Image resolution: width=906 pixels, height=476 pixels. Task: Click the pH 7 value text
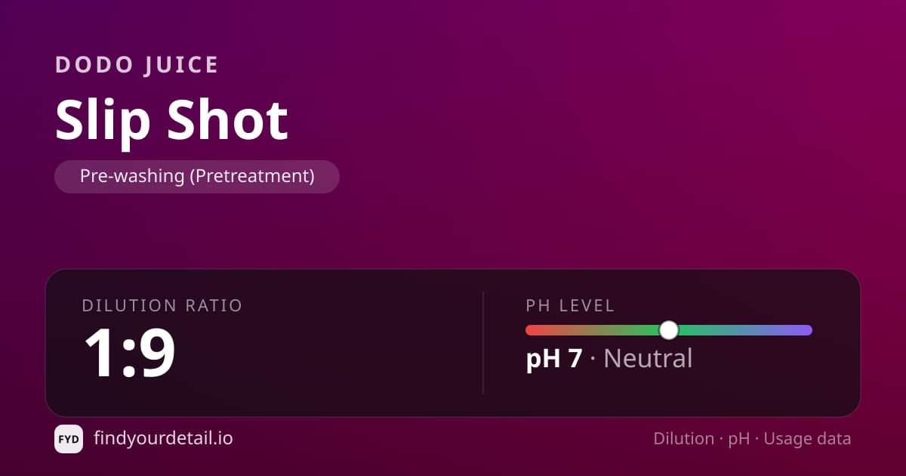[554, 358]
